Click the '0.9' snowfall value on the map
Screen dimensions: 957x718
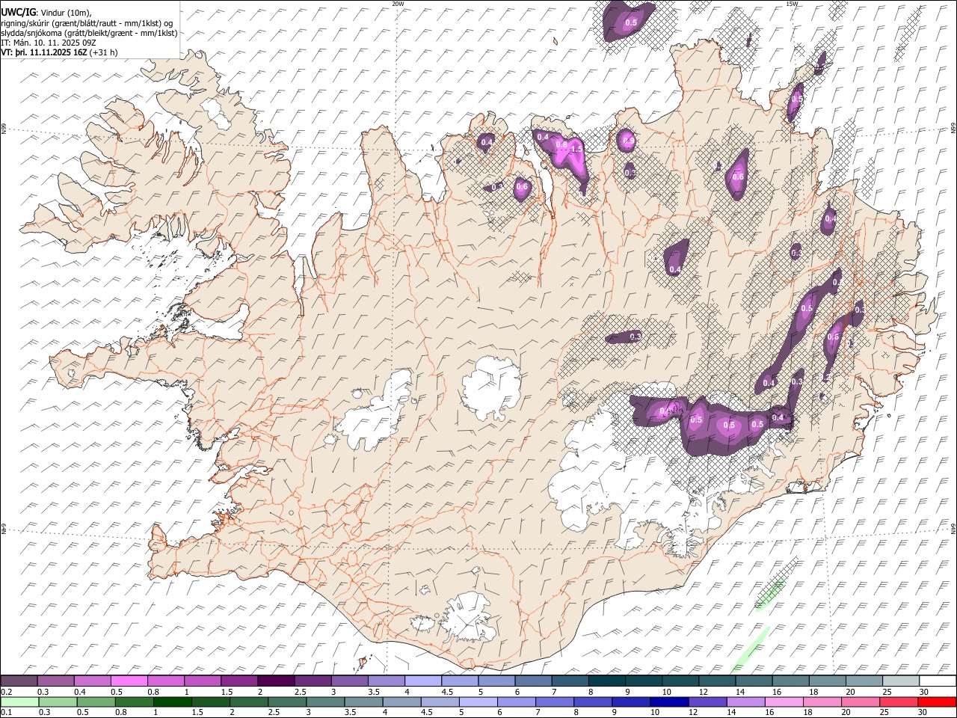[628, 140]
